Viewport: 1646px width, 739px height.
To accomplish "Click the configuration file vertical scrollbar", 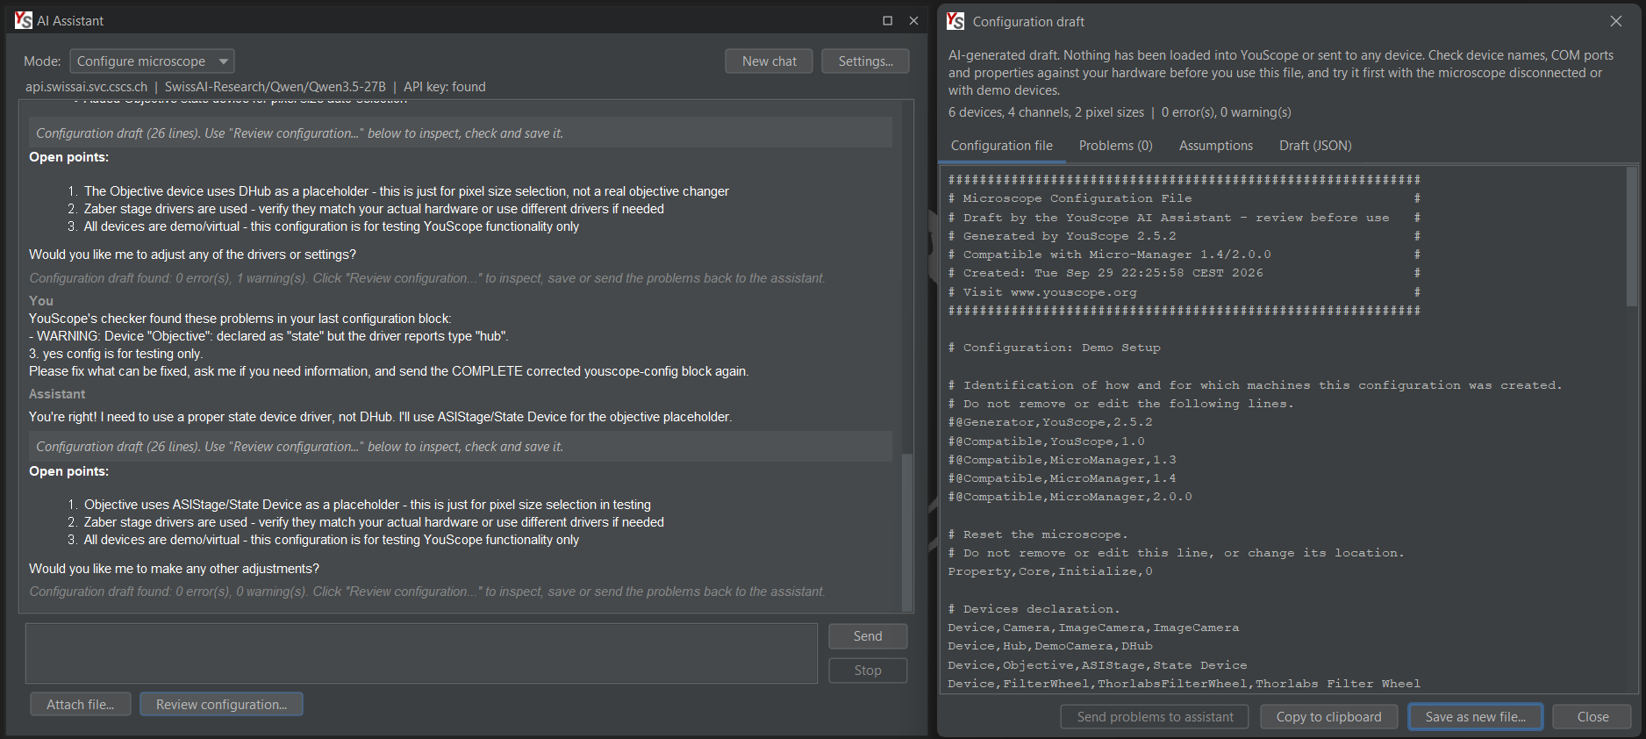I will (x=1631, y=237).
